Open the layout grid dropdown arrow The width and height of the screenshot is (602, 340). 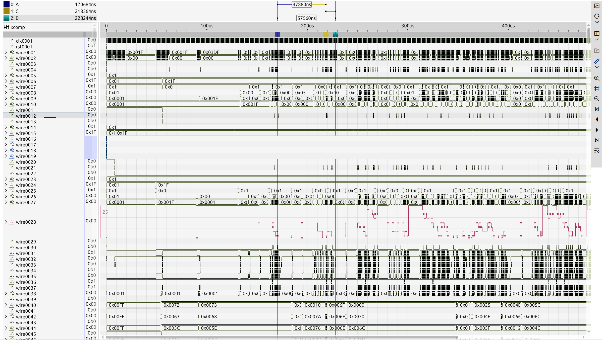(597, 40)
